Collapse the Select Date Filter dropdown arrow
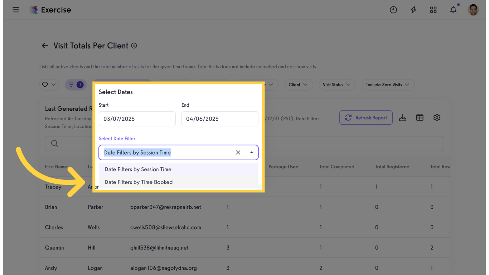Viewport: 489px width, 275px height. click(x=252, y=153)
